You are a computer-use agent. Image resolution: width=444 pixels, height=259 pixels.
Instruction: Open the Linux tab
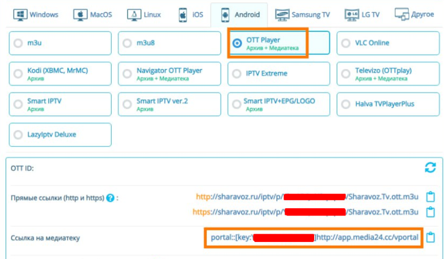coord(144,14)
